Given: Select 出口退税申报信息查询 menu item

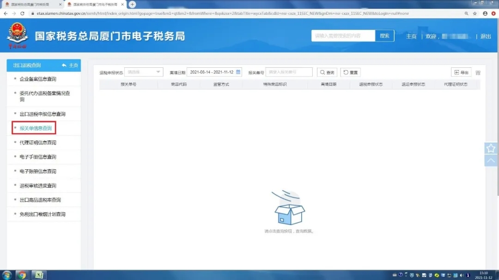Looking at the screenshot, I should [x=43, y=114].
